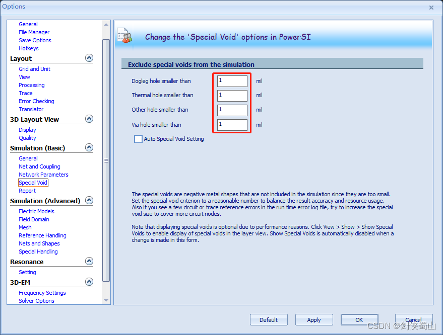Image resolution: width=443 pixels, height=335 pixels.
Task: Open Reference Handling options
Action: [42, 235]
